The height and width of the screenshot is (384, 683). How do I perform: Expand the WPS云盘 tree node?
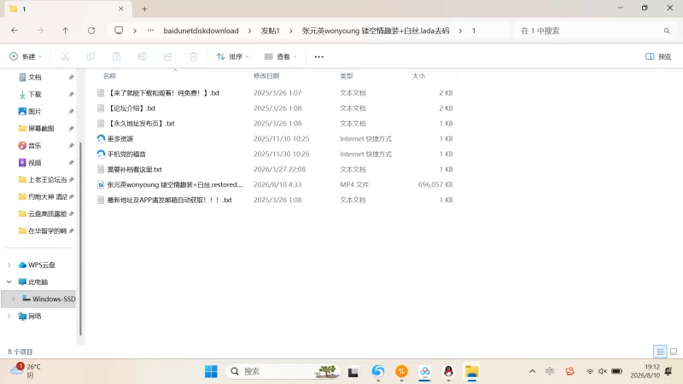(x=9, y=265)
